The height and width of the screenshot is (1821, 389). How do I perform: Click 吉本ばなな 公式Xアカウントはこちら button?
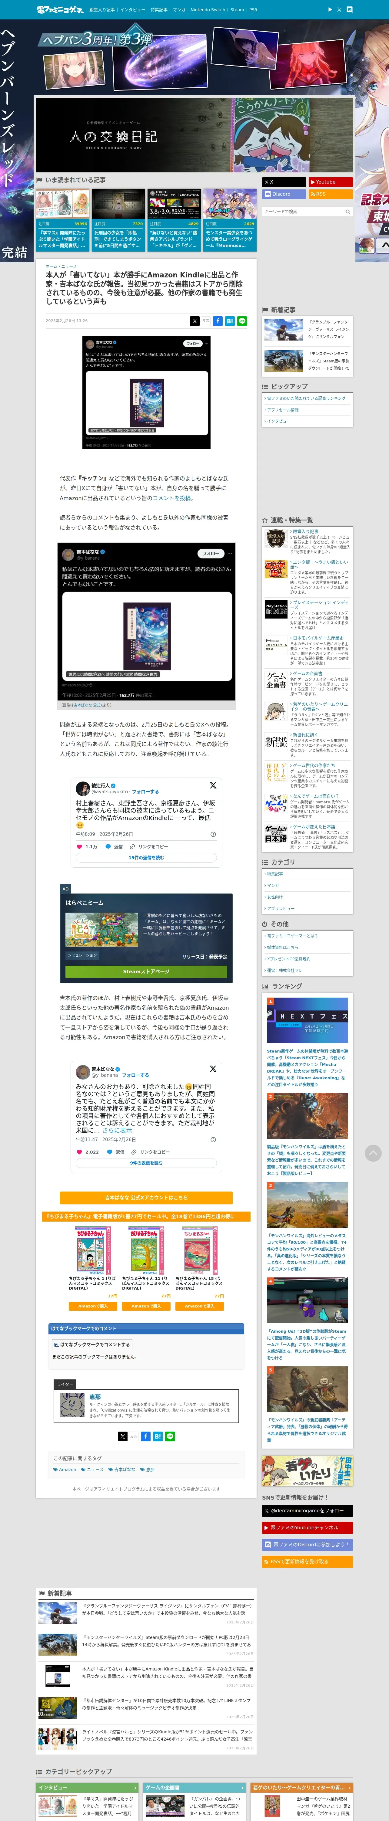tap(146, 1198)
